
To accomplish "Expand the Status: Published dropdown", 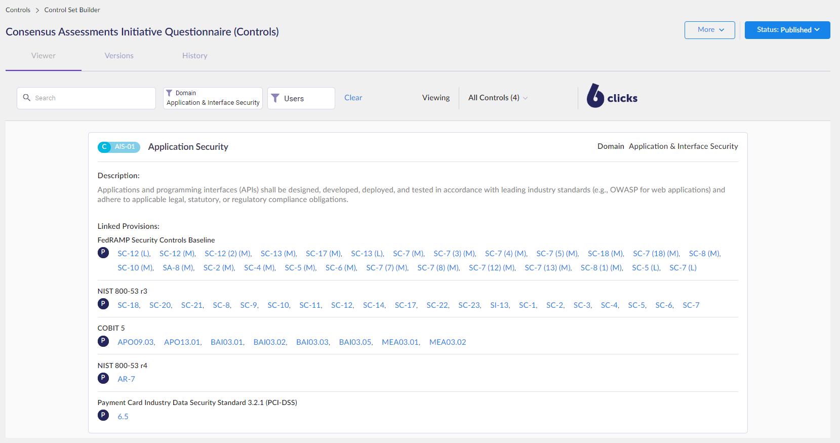I will (x=787, y=30).
